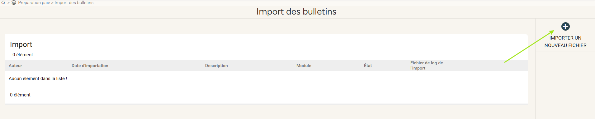Click the breadcrumb separator after home icon
This screenshot has width=595, height=119.
(8, 3)
